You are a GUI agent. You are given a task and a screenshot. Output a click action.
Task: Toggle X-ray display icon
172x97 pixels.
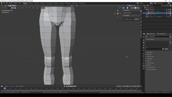[131, 8]
